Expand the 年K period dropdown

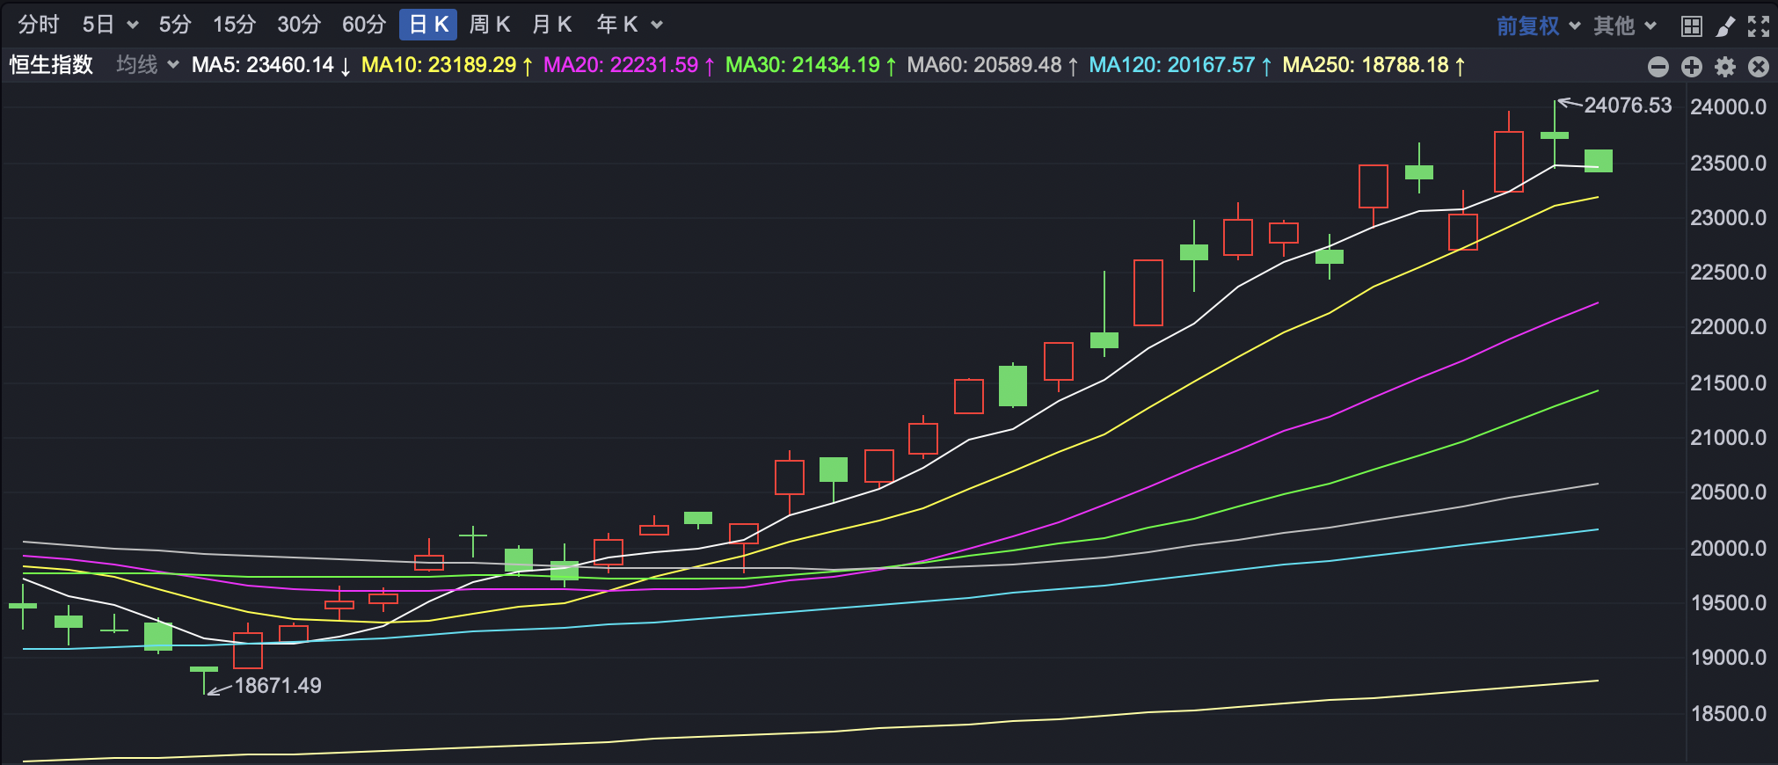pos(629,25)
